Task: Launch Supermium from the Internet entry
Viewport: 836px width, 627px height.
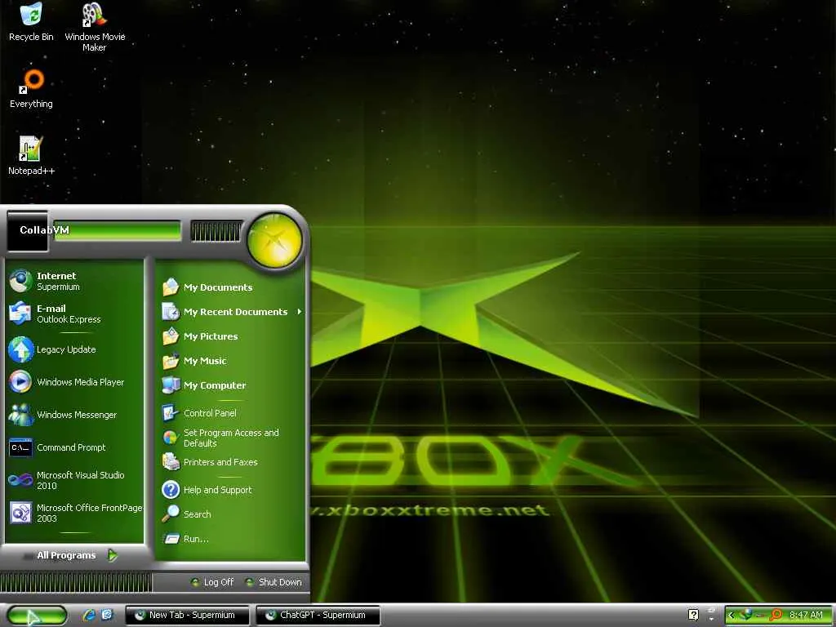Action: point(74,281)
